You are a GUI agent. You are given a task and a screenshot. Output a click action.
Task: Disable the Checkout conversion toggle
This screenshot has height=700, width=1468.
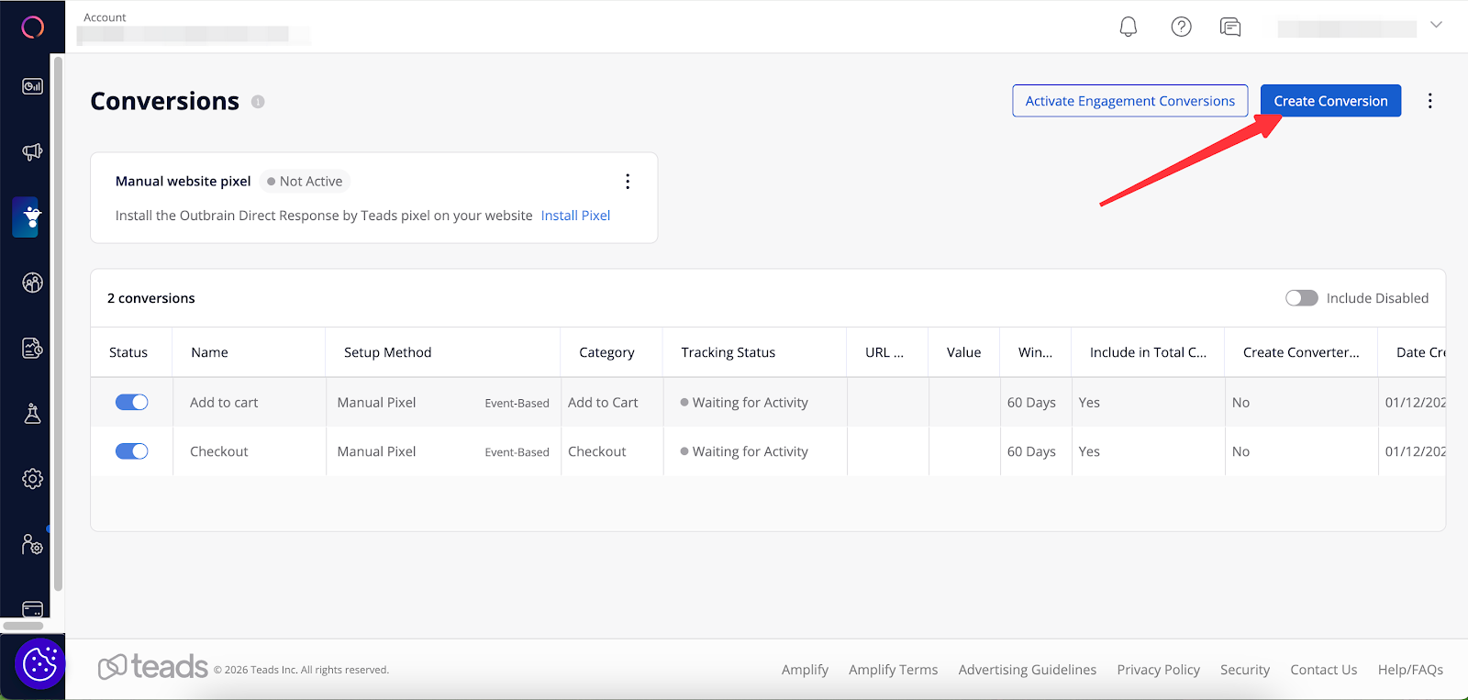[131, 451]
